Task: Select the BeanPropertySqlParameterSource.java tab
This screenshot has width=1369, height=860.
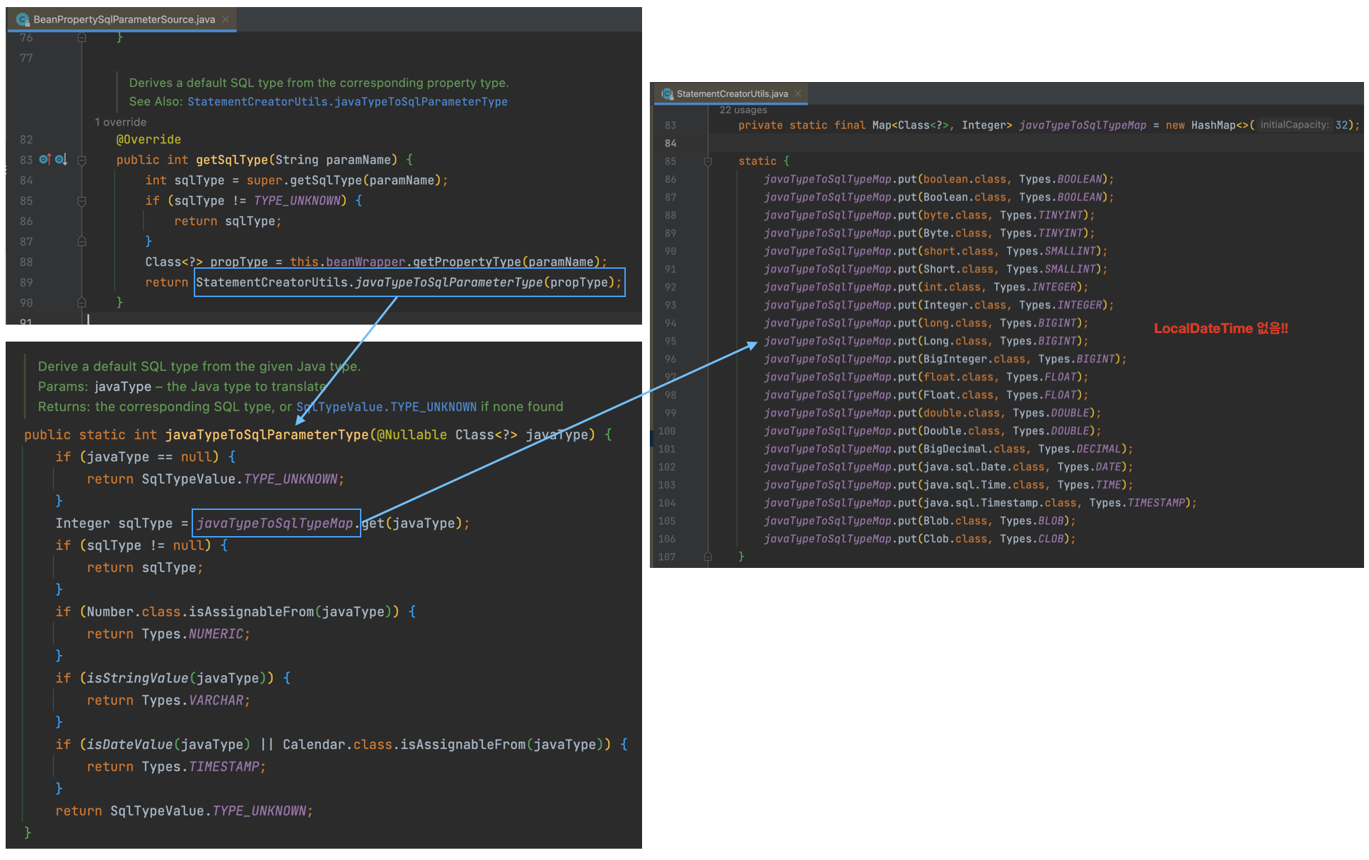Action: click(124, 19)
